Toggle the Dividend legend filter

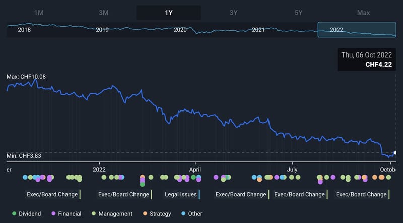click(27, 214)
